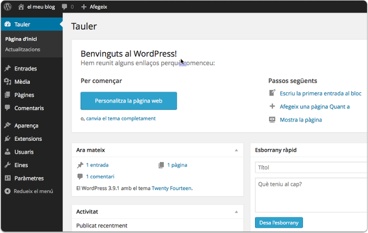The image size is (368, 233).
Task: Click Afegeix in the admin bar
Action: click(98, 7)
